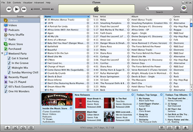Image resolution: width=193 pixels, height=132 pixels.
Task: Uncheck the song 1979
Action: click(x=46, y=23)
